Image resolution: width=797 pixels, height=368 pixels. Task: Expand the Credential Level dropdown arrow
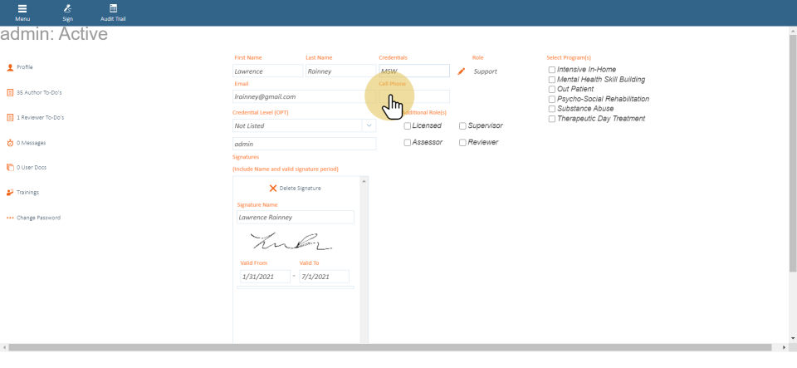(x=369, y=125)
